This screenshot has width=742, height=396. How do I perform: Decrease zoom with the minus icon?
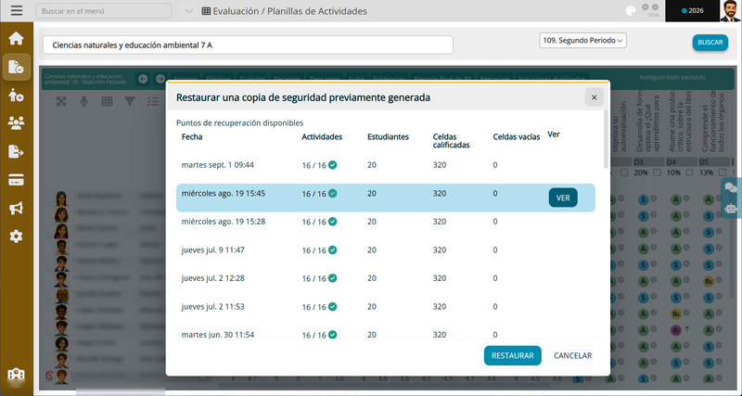coord(656,7)
